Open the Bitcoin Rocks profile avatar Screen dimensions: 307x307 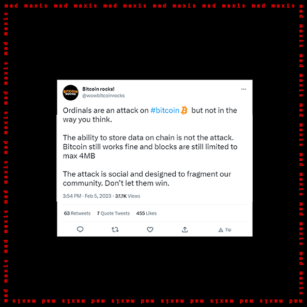[x=70, y=93]
